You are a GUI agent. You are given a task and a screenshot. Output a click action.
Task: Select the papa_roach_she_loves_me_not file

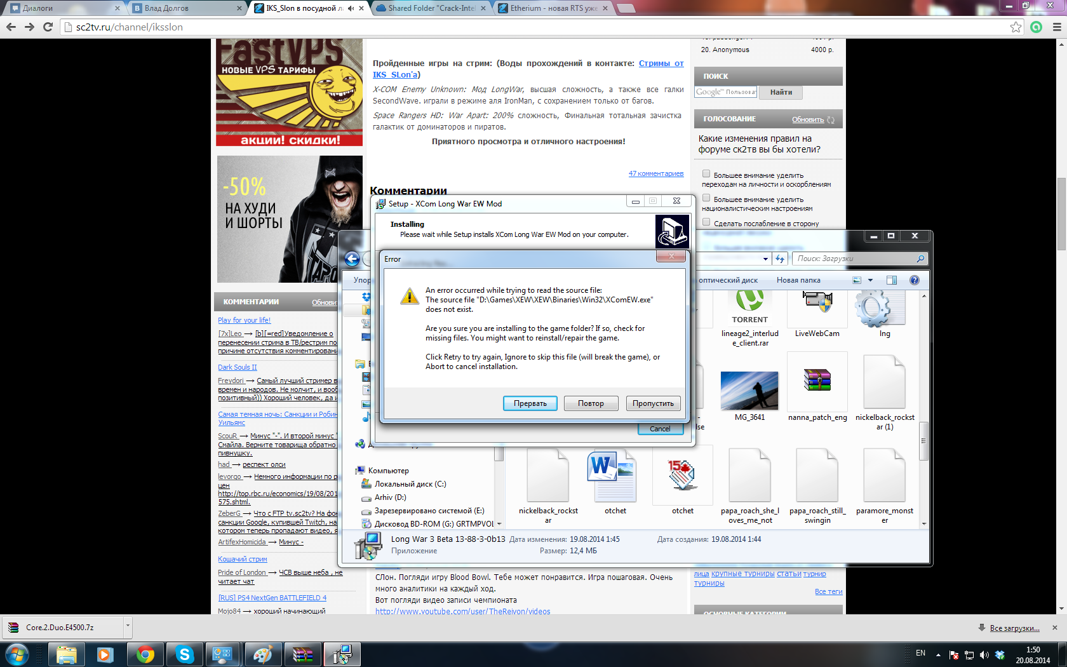[x=750, y=486]
